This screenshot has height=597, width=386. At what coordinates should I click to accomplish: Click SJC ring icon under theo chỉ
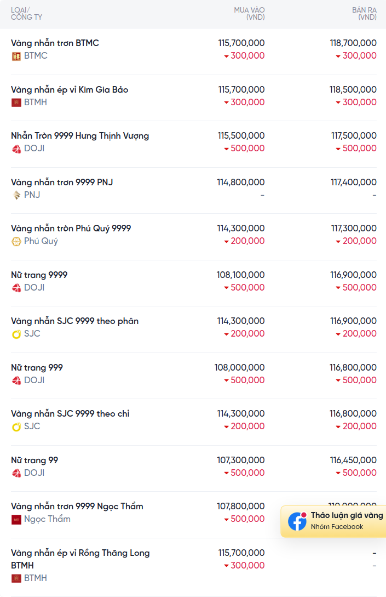pyautogui.click(x=16, y=427)
